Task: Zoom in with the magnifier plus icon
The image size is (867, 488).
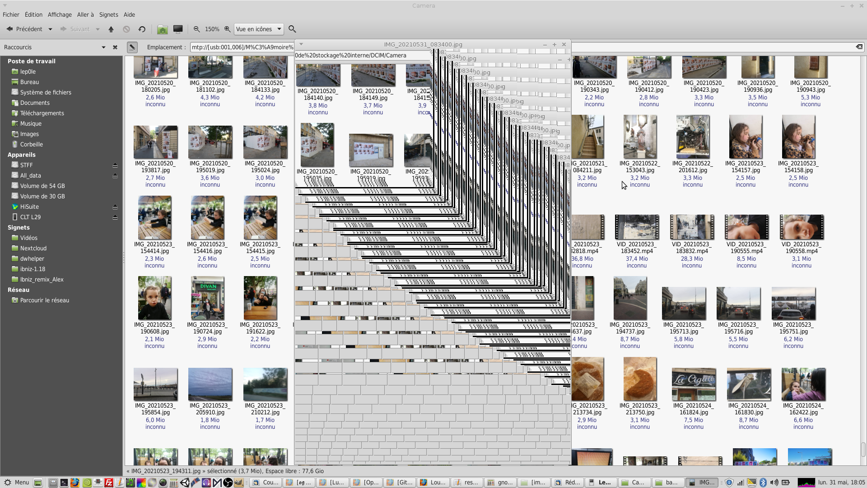Action: 228,29
